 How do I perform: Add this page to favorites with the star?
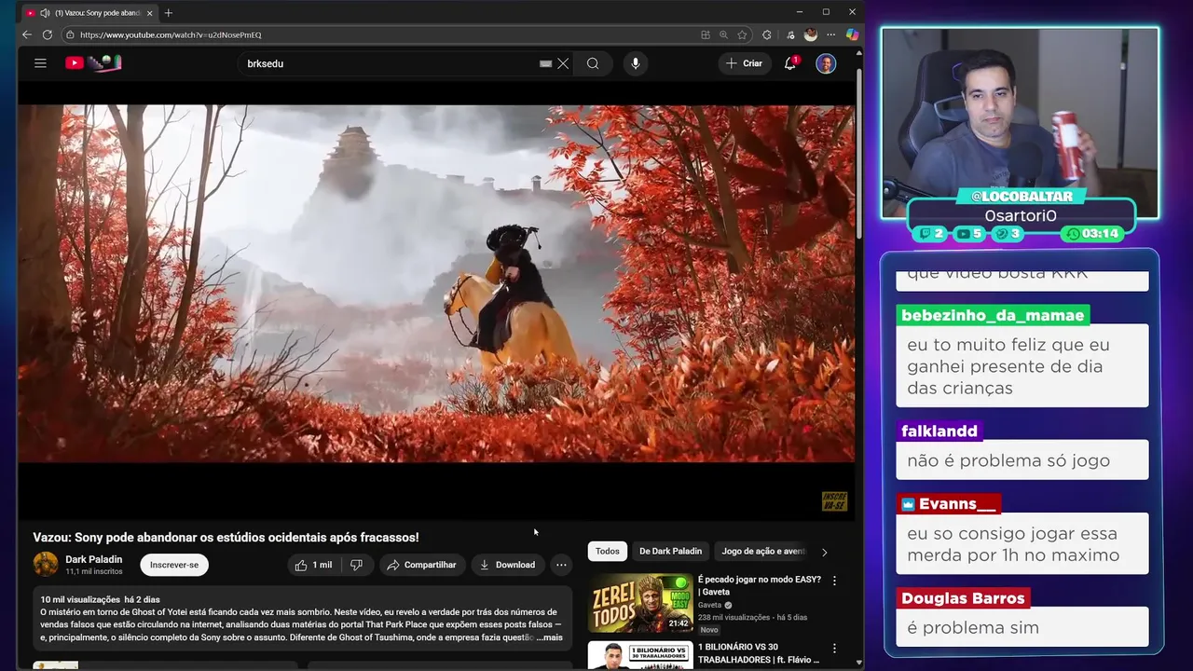(x=742, y=34)
